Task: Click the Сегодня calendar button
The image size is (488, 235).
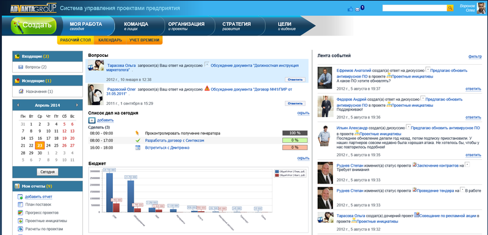Action: pos(48,172)
